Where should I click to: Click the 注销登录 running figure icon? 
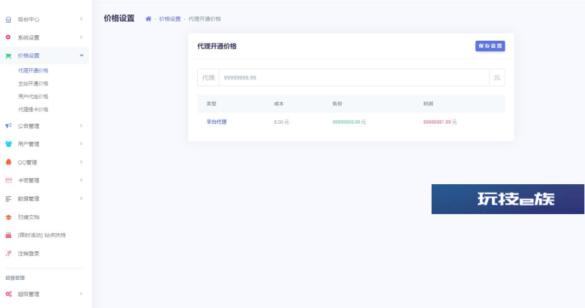pos(8,254)
